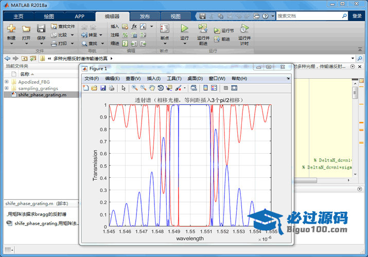Select Zoom Out tool in Figure toolbar

143,88
